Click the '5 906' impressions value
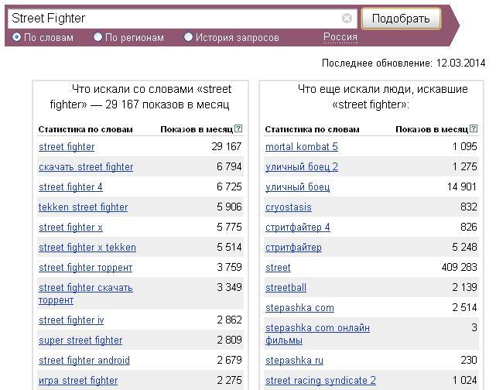 (x=229, y=207)
